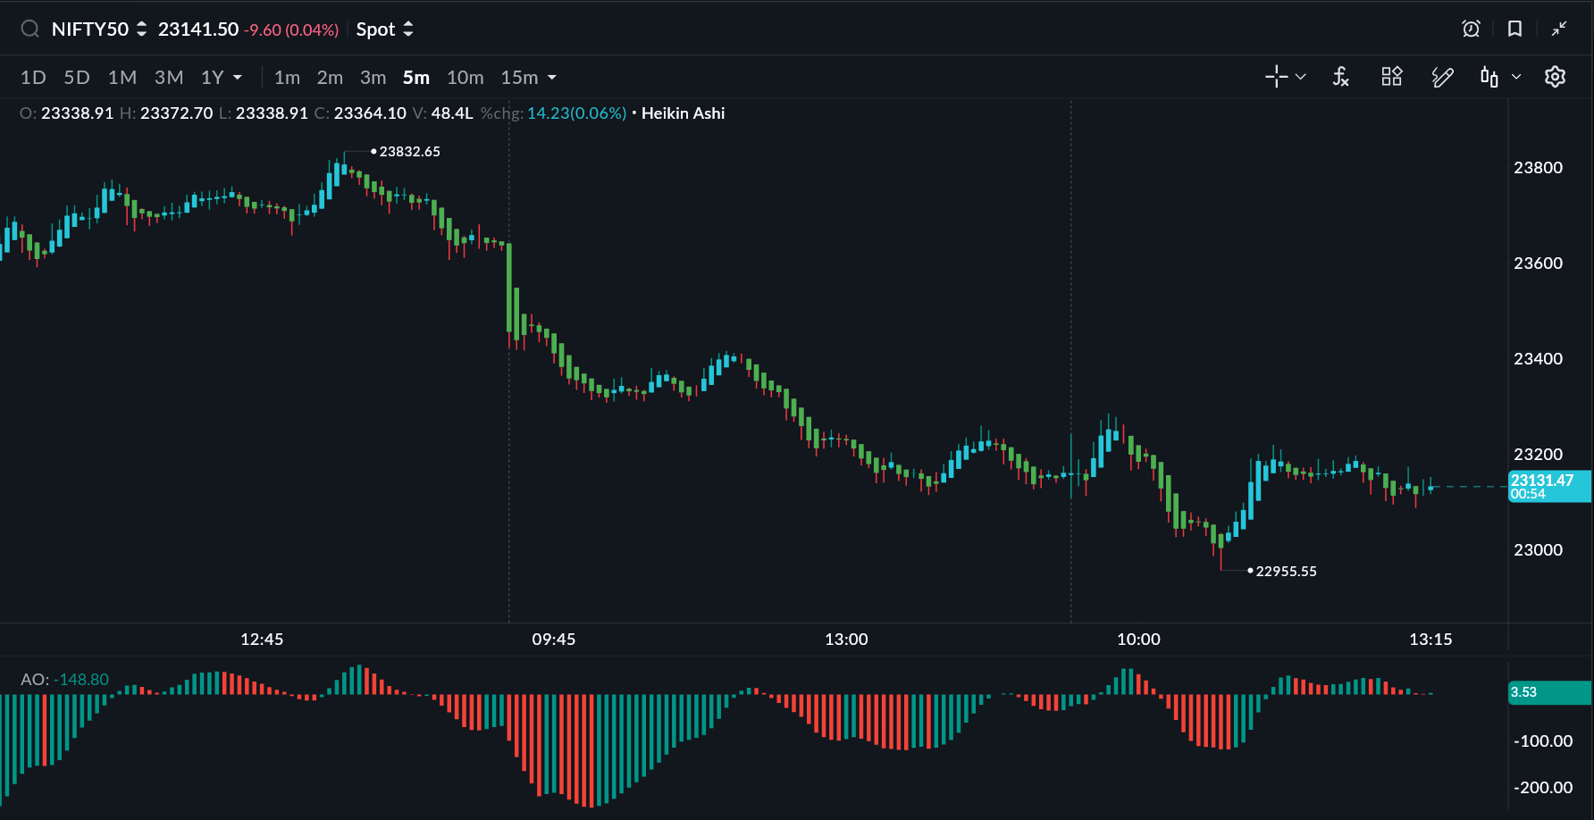Viewport: 1594px width, 820px height.
Task: Expand the candlestick chart type dropdown
Action: coord(1516,78)
